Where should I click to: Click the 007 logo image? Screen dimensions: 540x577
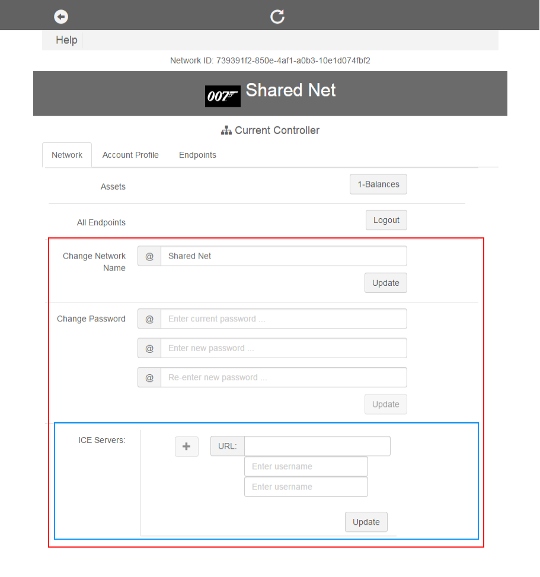click(222, 96)
